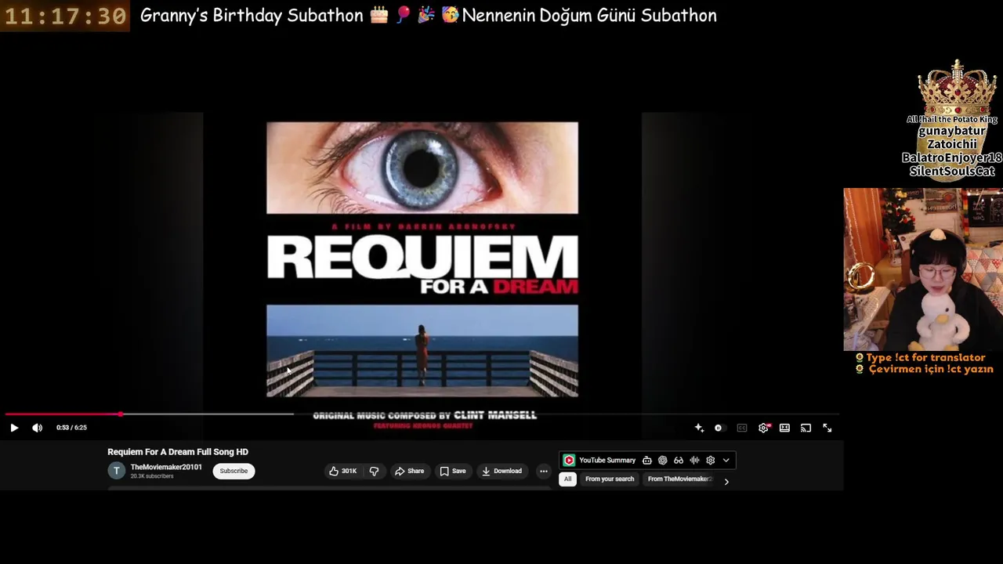Download the video

tap(501, 471)
